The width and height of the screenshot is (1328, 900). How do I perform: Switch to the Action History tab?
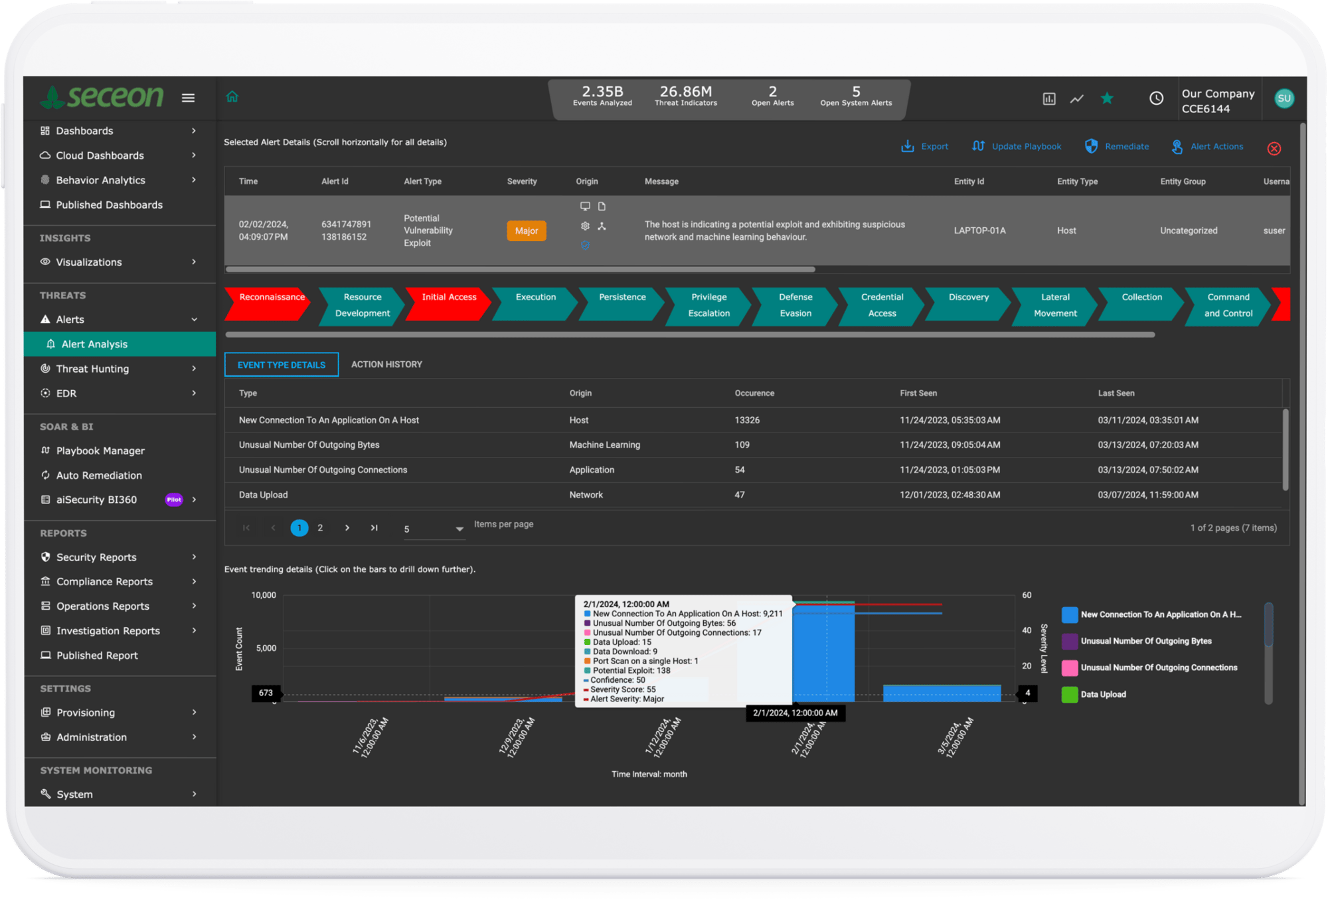point(386,365)
